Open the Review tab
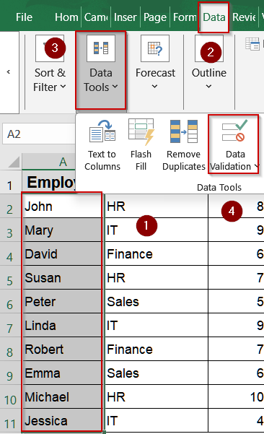The width and height of the screenshot is (264, 434). click(244, 17)
